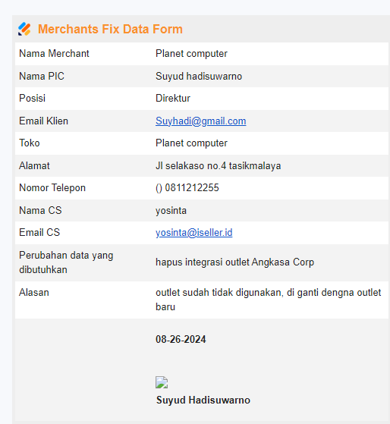Screen dimensions: 390x424
Task: Click the date 08-26-2024
Action: 181,339
